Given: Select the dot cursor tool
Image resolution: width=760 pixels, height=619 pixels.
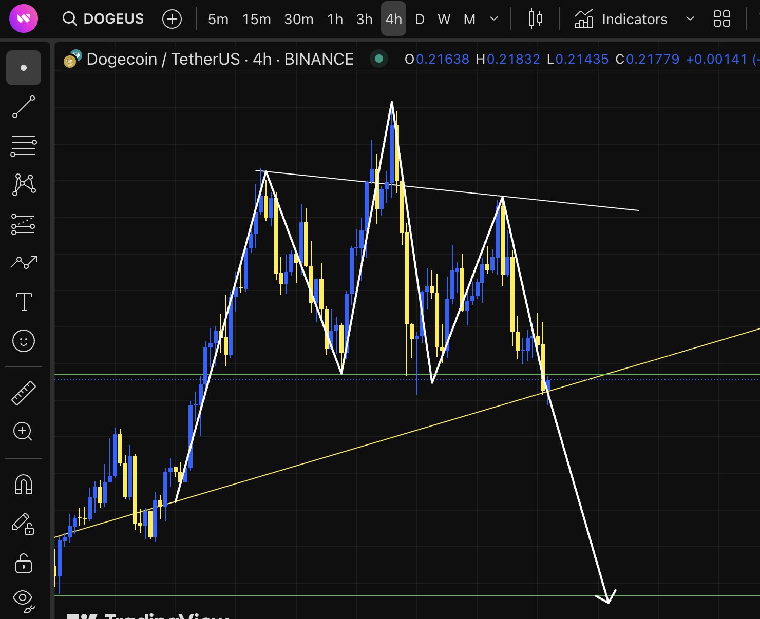Looking at the screenshot, I should click(x=24, y=68).
